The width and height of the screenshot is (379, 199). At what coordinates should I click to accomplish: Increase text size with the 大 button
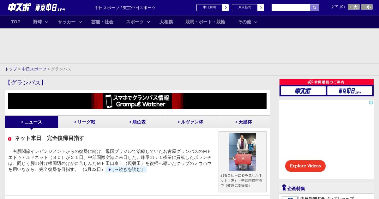click(x=354, y=7)
